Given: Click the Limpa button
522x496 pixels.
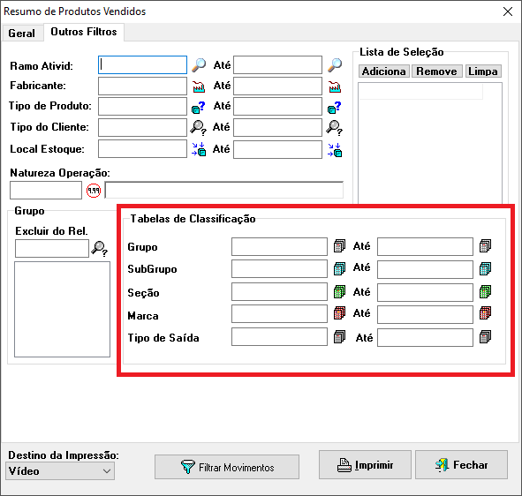Looking at the screenshot, I should point(483,71).
